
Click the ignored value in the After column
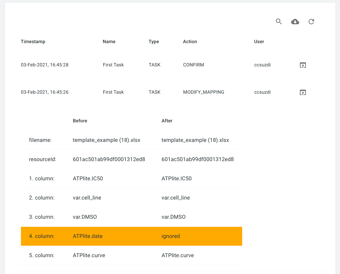point(171,236)
